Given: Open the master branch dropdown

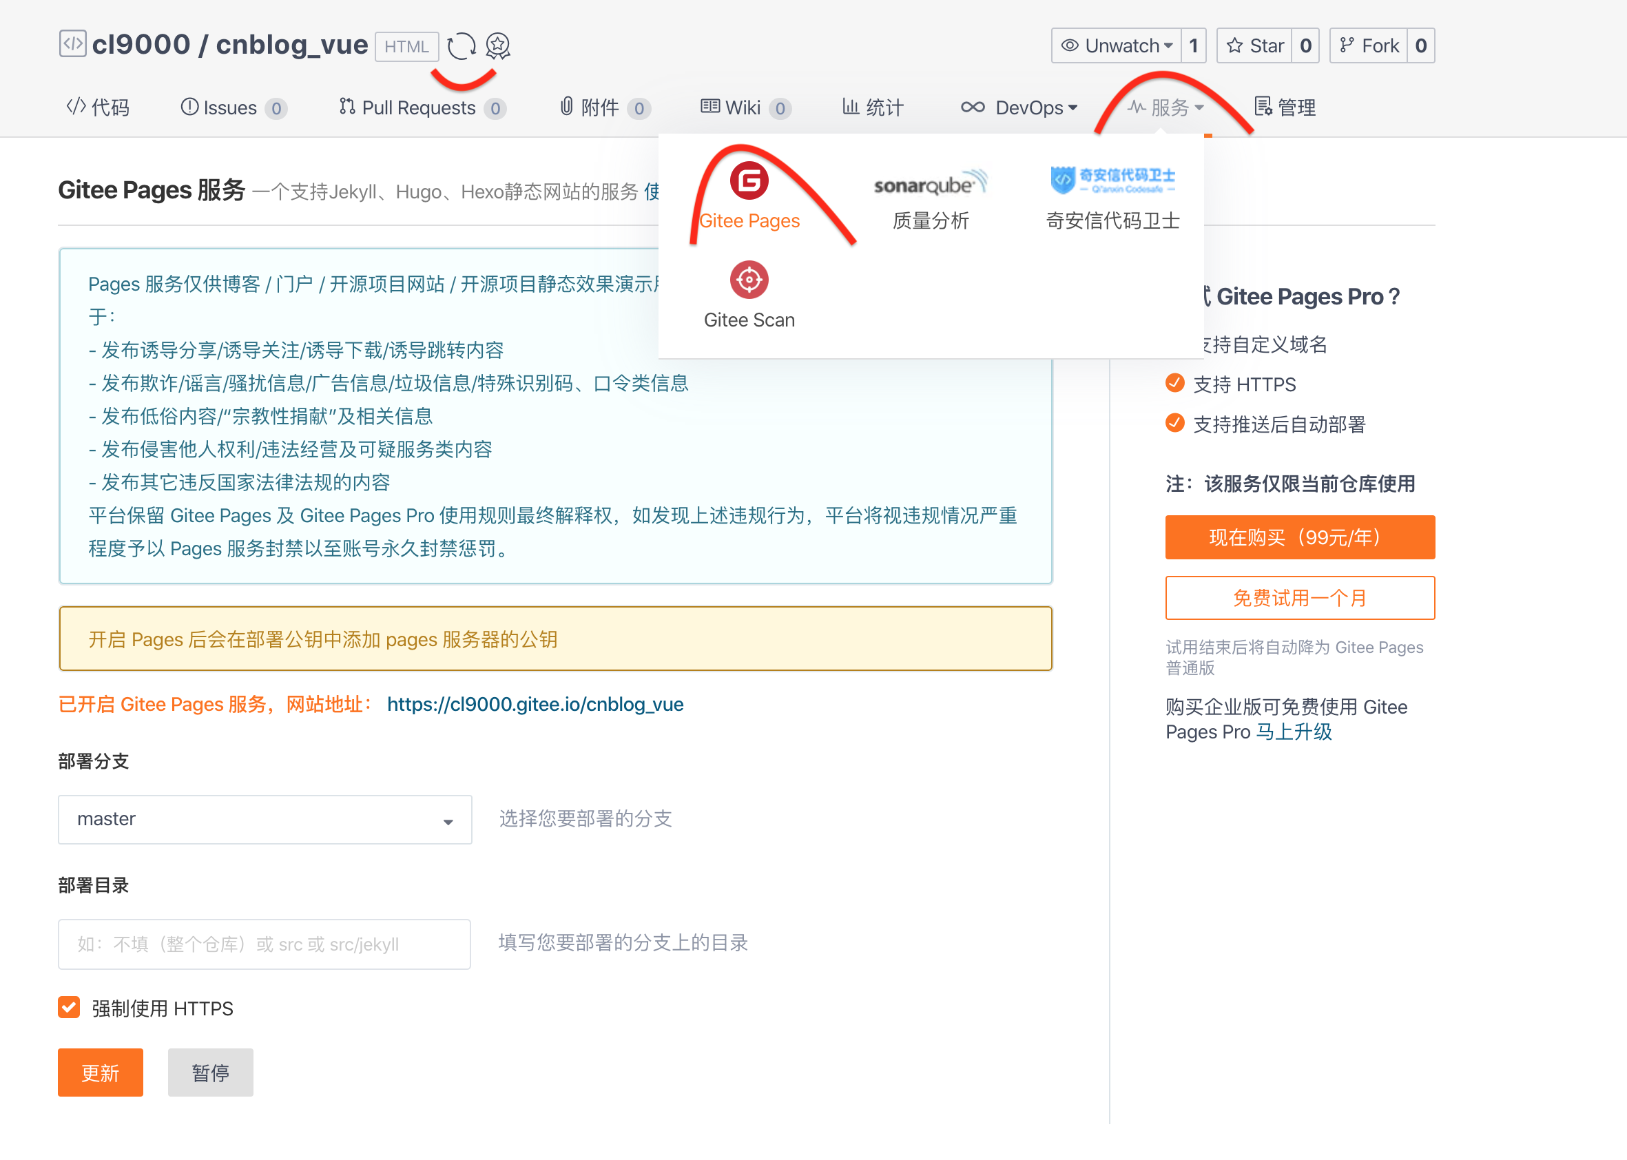Looking at the screenshot, I should (265, 819).
